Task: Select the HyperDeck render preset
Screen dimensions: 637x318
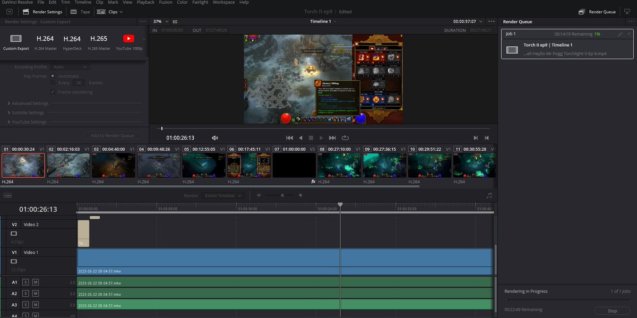Action: point(72,42)
